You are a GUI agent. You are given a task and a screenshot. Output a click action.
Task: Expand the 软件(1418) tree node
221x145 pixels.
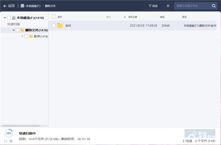pos(22,36)
